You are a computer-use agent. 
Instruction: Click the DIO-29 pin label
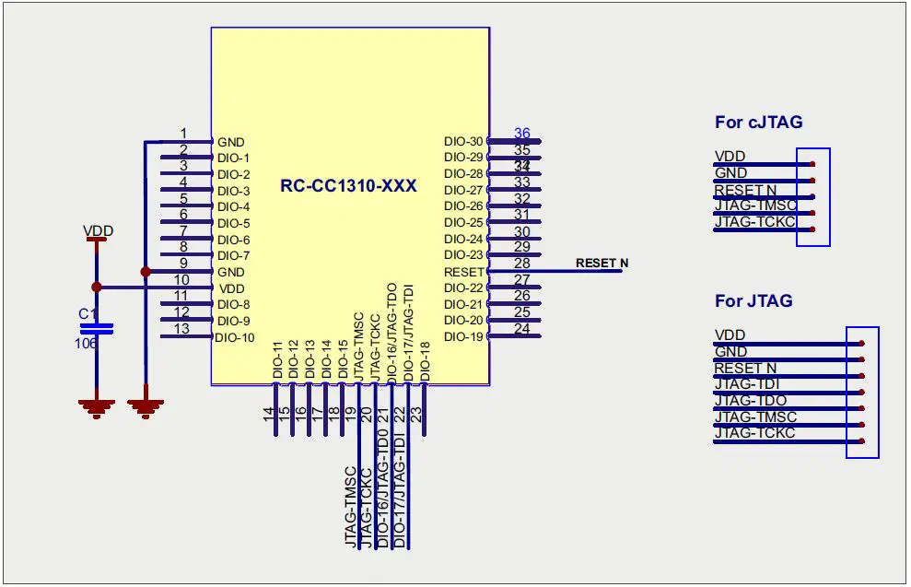click(x=463, y=158)
